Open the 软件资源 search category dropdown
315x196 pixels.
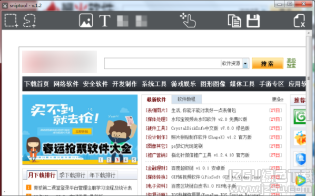(245, 64)
